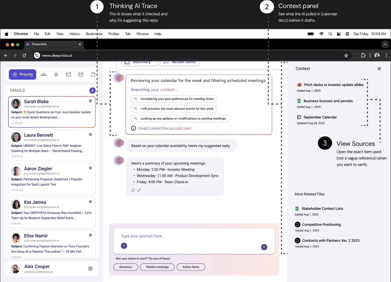The height and width of the screenshot is (282, 391).
Task: Click the calendar icon beside September Calendar
Action: tap(299, 117)
